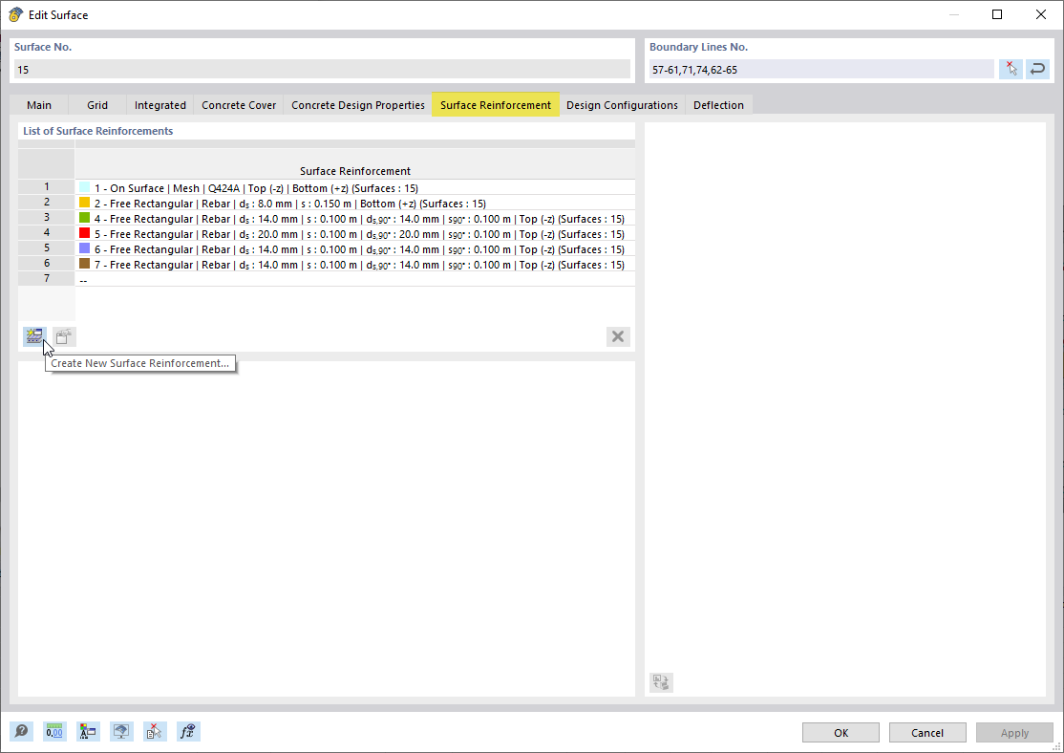1064x753 pixels.
Task: Click the edit selected surface reinforcement icon
Action: [x=64, y=336]
